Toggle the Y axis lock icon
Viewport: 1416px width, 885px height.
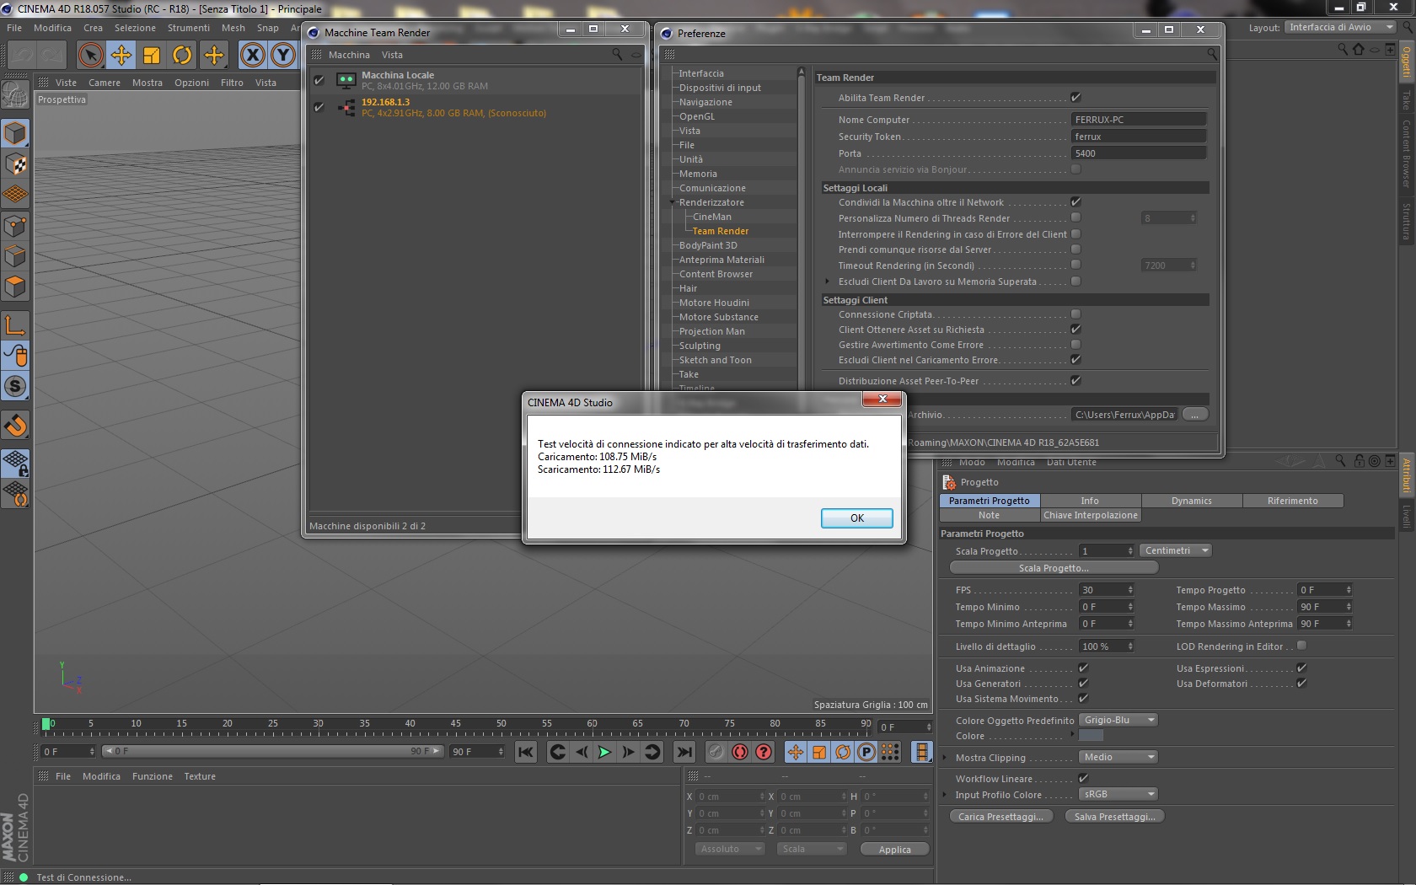(x=283, y=56)
